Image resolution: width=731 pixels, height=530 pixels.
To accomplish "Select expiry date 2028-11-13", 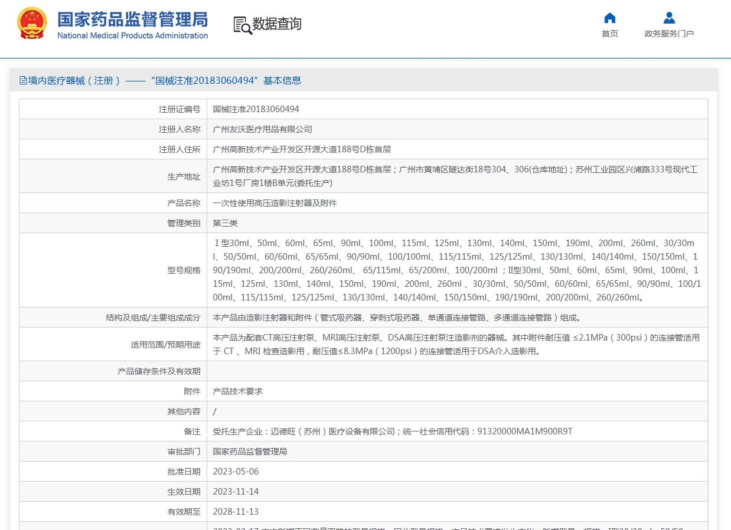I will 236,512.
